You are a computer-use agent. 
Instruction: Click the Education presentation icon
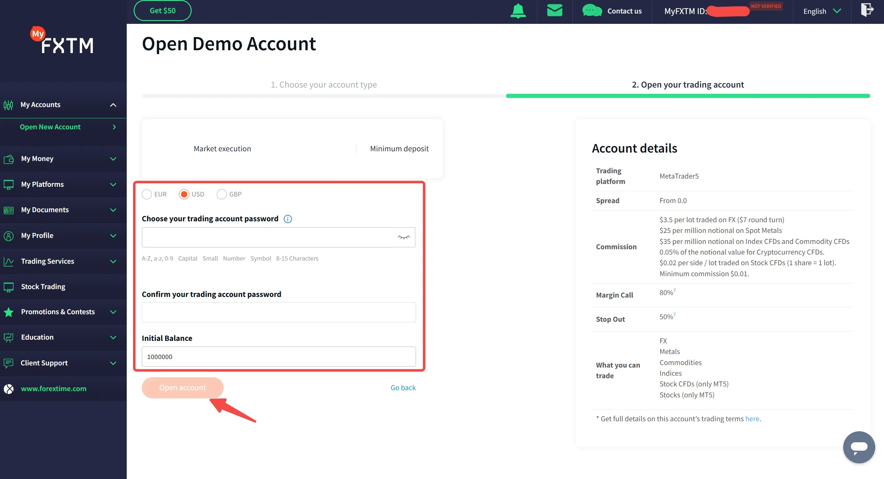coord(8,337)
